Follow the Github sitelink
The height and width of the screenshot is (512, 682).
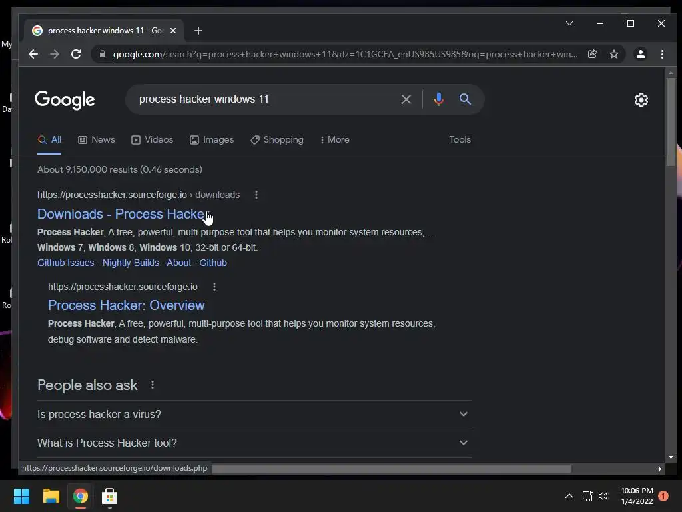coord(213,263)
